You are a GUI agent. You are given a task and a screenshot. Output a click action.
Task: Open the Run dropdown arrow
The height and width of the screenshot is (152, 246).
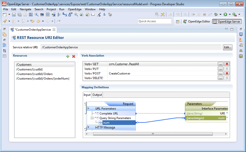click(x=230, y=14)
